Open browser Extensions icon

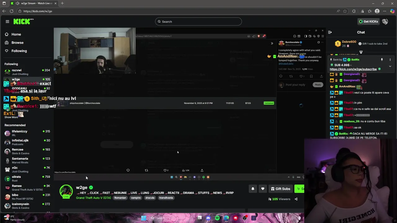point(354,11)
